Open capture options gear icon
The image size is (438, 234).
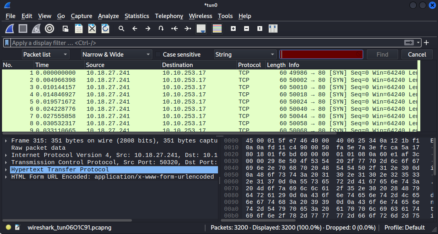pos(49,28)
